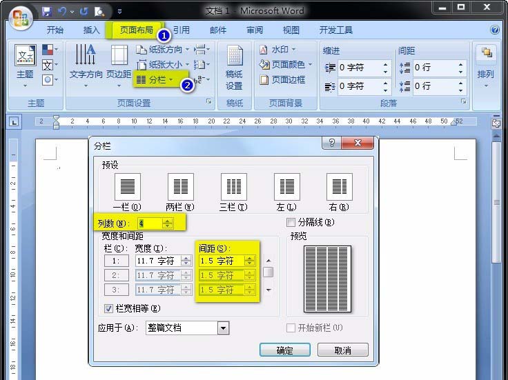Open 水印 watermark dropdown

click(x=277, y=50)
